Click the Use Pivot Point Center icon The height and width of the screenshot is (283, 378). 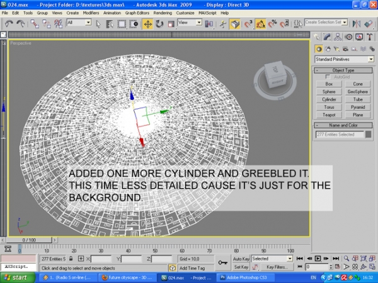coord(209,24)
